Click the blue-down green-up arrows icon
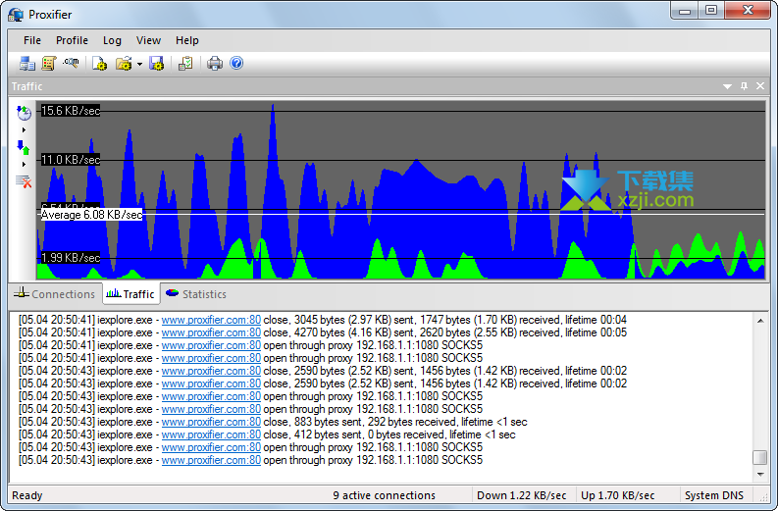Image resolution: width=778 pixels, height=511 pixels. point(24,147)
